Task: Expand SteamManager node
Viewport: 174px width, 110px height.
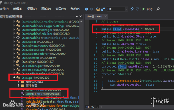Action: click(14, 66)
